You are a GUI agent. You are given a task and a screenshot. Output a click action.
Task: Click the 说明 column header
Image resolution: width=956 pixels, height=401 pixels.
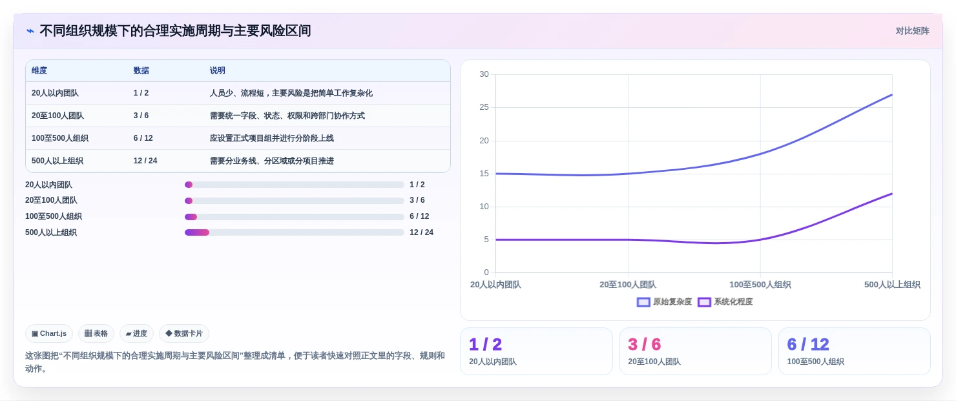point(218,71)
